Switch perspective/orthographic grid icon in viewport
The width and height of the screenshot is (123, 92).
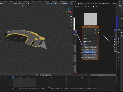click(x=71, y=25)
